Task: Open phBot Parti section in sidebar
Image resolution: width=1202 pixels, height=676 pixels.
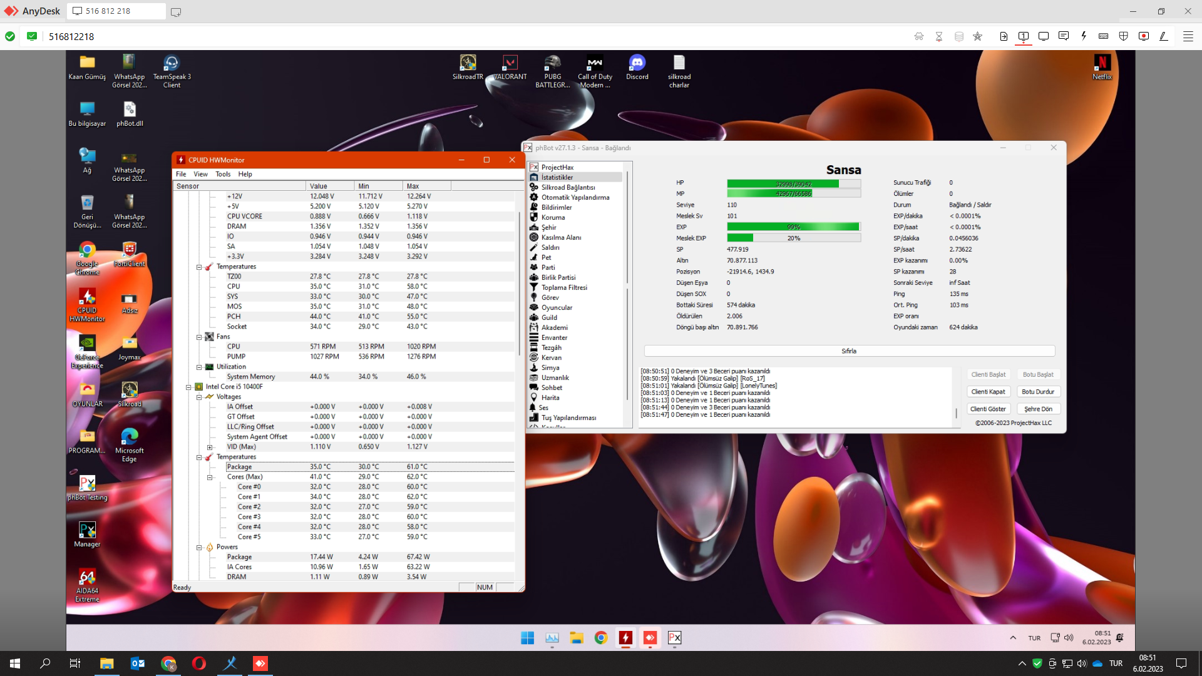Action: pyautogui.click(x=548, y=267)
